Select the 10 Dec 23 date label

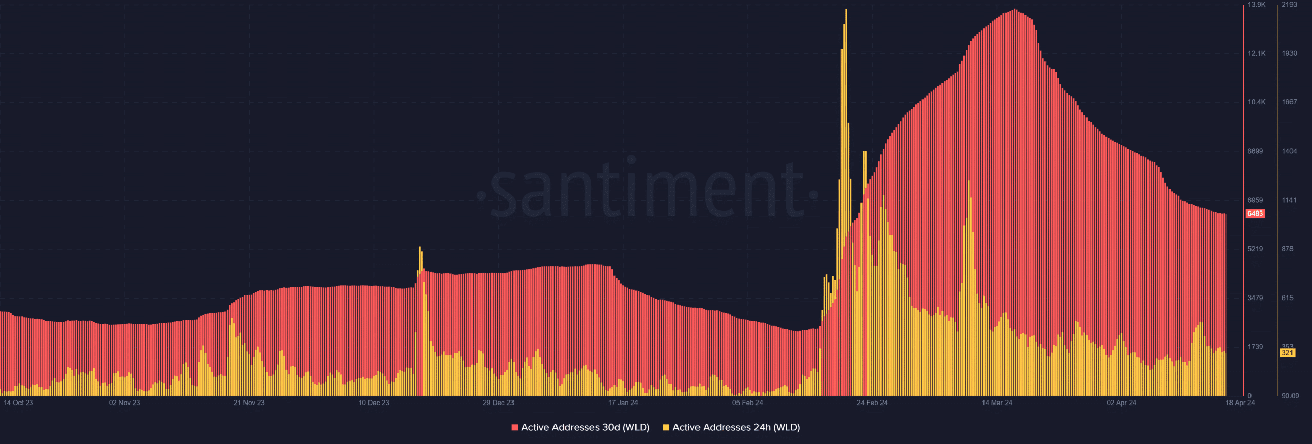pos(374,403)
